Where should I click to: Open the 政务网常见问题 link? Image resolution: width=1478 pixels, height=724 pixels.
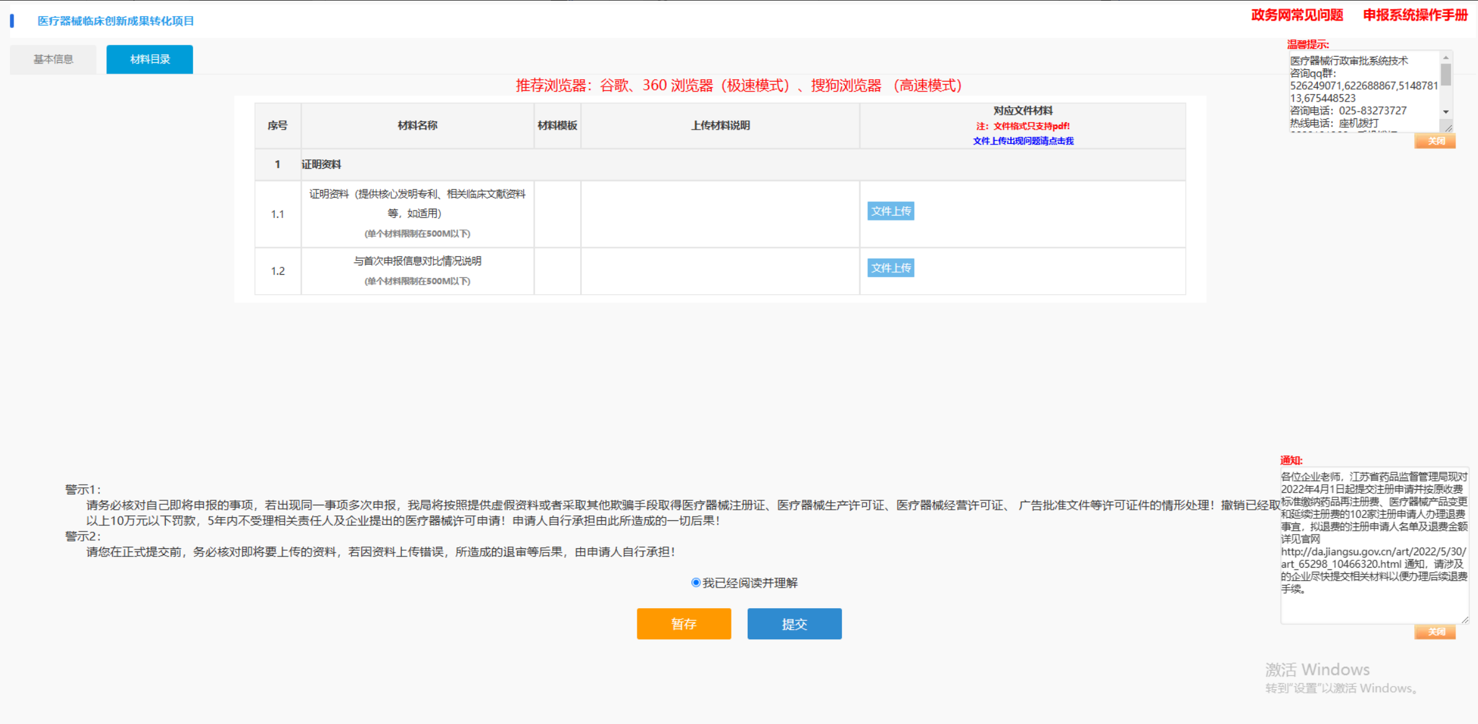(1297, 15)
